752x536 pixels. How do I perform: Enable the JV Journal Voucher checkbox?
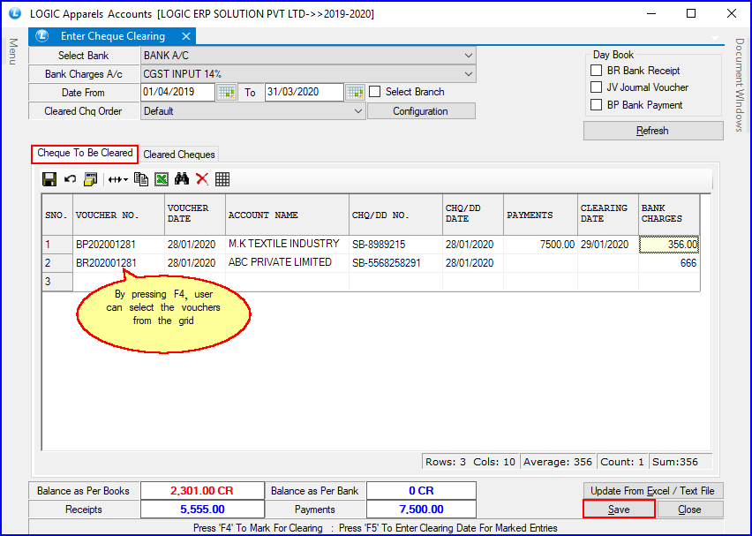(596, 87)
